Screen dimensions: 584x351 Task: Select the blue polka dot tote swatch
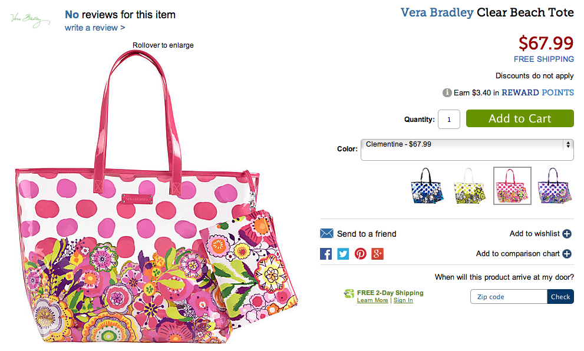click(x=425, y=187)
